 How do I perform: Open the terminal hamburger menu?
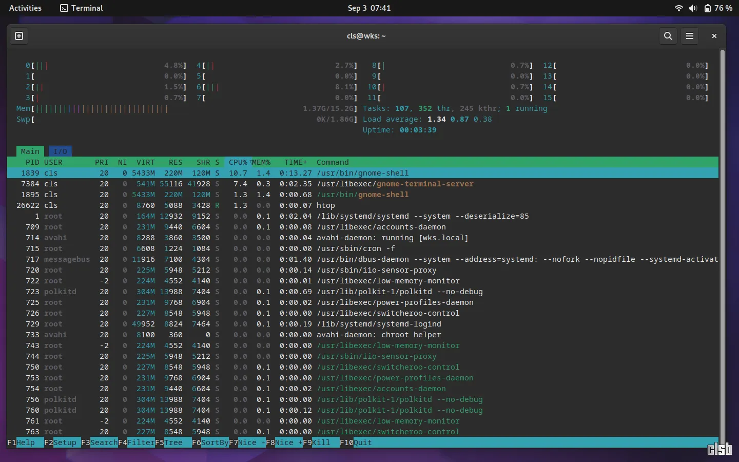click(x=690, y=36)
